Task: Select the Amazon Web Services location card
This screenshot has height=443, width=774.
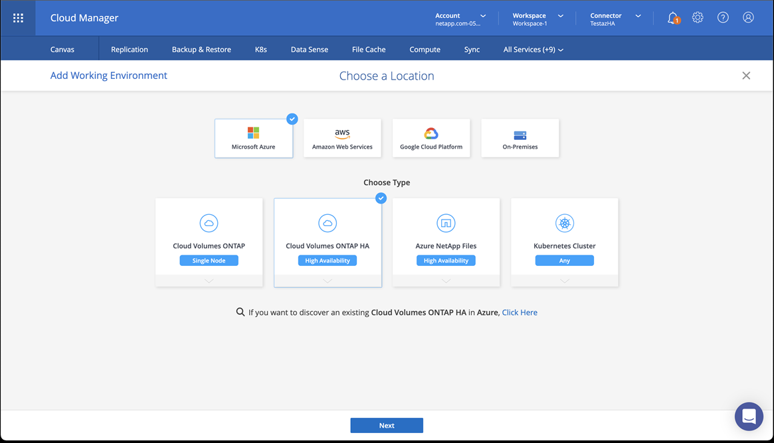Action: coord(342,138)
